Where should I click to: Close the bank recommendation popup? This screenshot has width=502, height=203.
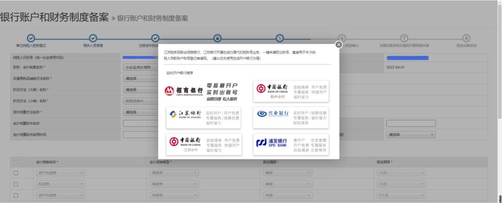point(339,45)
